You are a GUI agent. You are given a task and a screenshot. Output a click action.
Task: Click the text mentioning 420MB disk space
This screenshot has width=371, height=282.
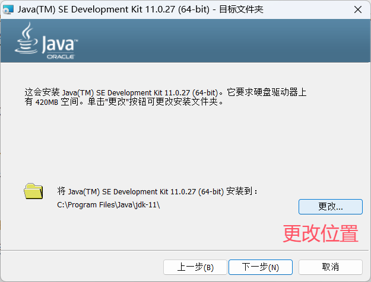click(166, 97)
